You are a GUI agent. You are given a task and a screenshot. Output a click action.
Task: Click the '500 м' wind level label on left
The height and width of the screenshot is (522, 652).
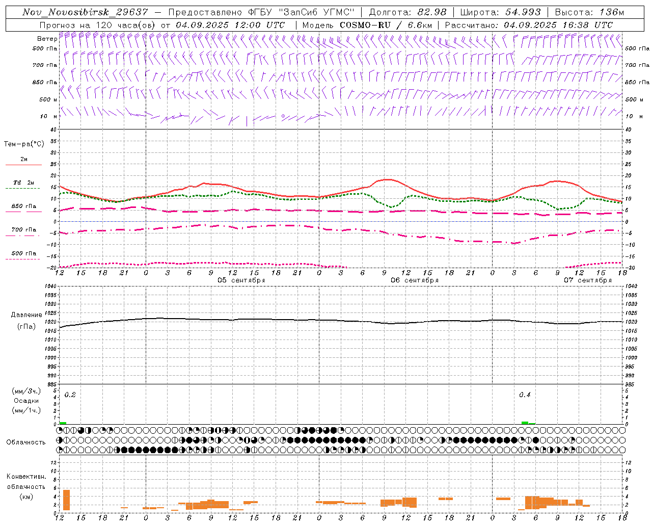[x=48, y=99]
